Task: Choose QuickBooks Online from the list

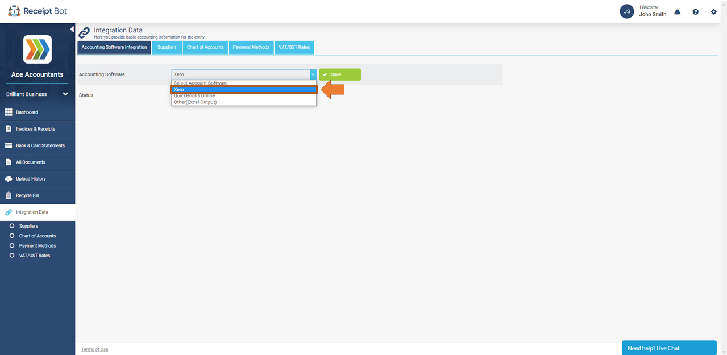Action: [244, 95]
